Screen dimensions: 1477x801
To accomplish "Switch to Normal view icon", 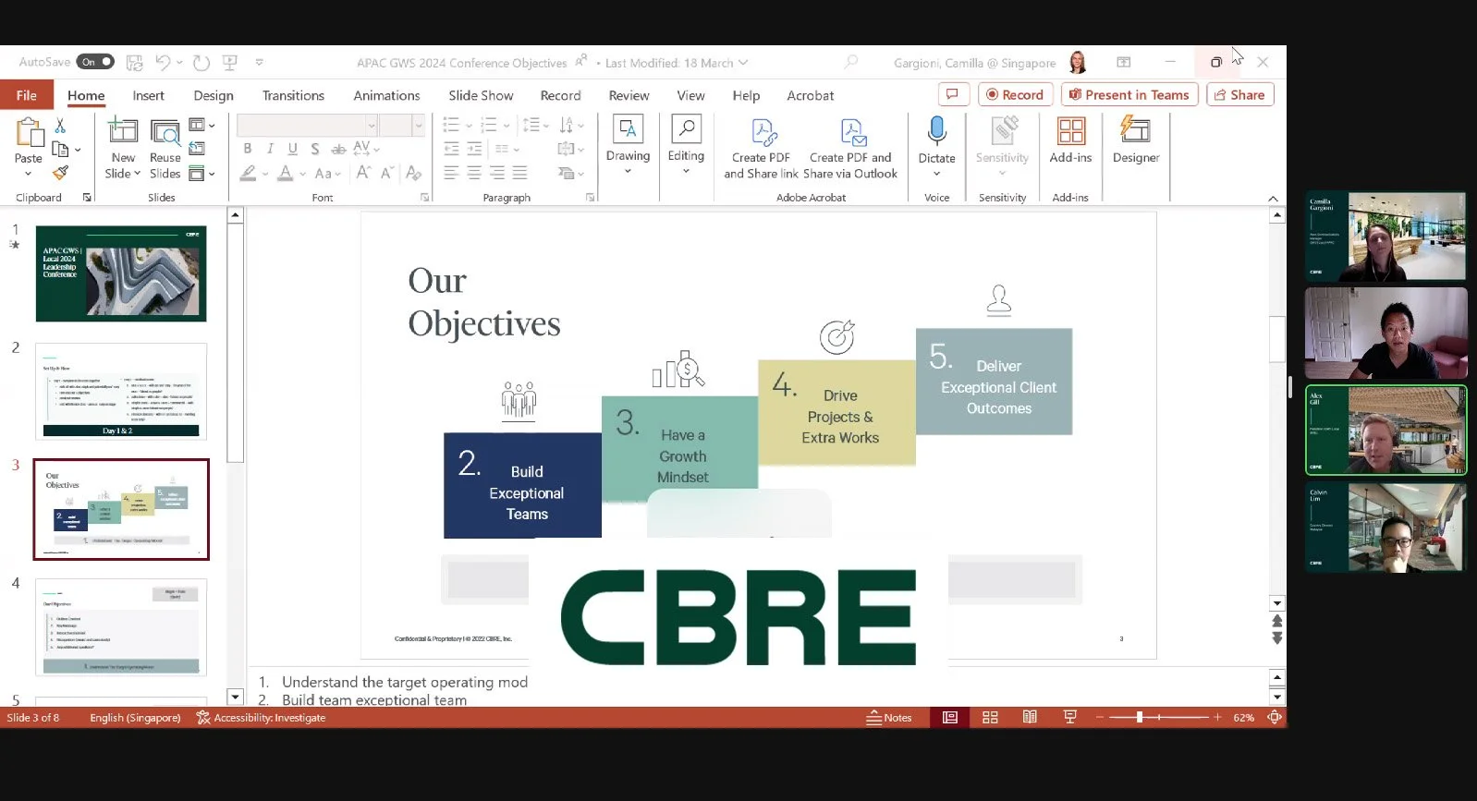I will (x=949, y=717).
